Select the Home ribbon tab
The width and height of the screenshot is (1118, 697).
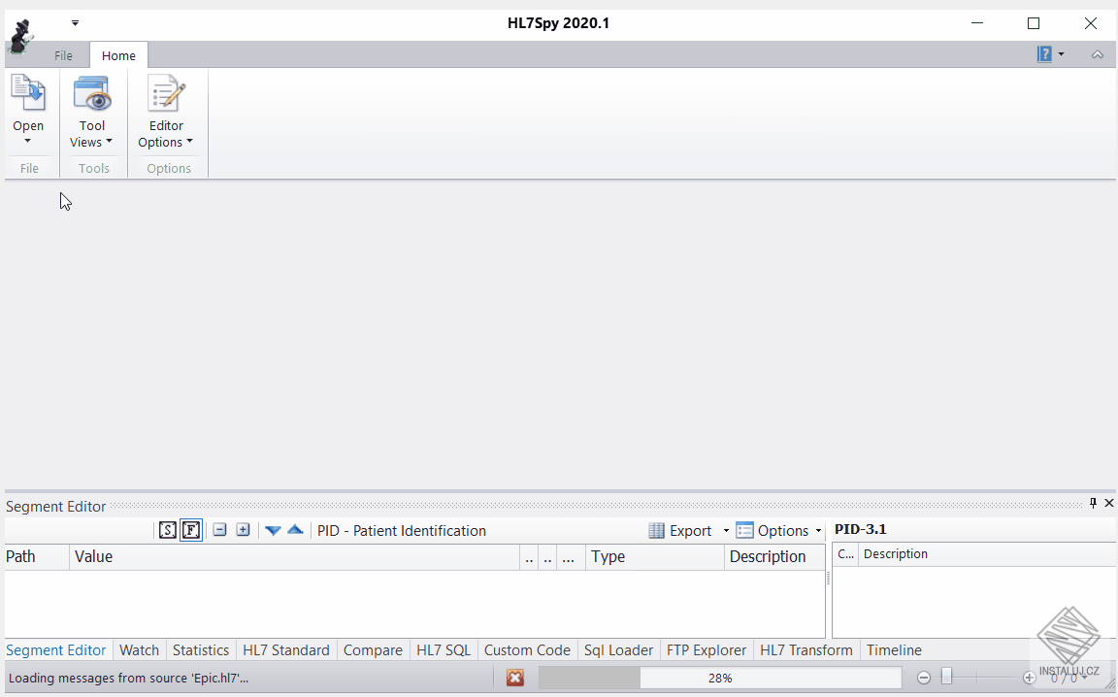[118, 55]
